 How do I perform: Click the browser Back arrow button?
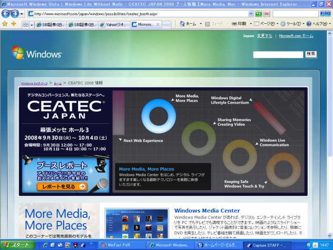coord(5,14)
